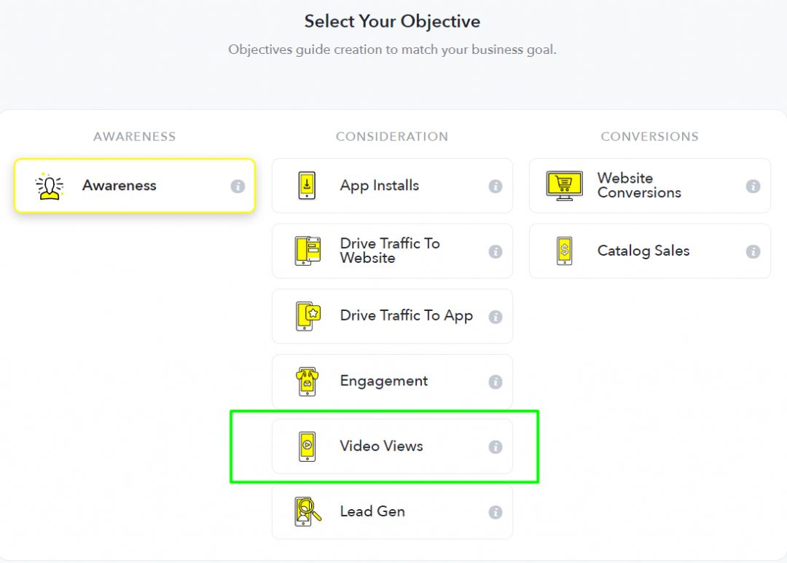Image resolution: width=787 pixels, height=563 pixels.
Task: Pick the Website Conversions objective
Action: pyautogui.click(x=649, y=186)
